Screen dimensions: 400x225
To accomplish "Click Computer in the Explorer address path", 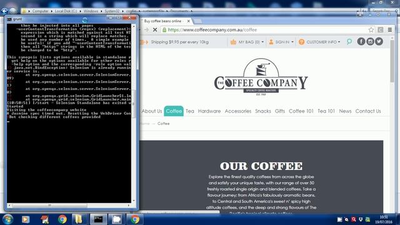I will coord(40,11).
